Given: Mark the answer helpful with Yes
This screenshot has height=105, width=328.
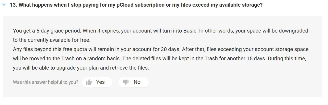Looking at the screenshot, I should pyautogui.click(x=97, y=82).
